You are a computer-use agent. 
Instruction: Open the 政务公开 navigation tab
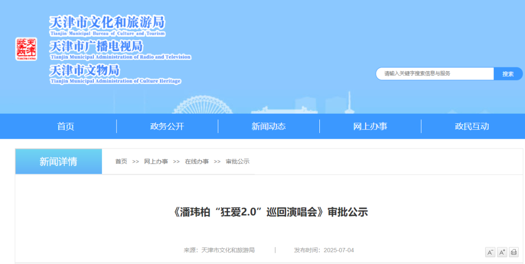coord(167,126)
